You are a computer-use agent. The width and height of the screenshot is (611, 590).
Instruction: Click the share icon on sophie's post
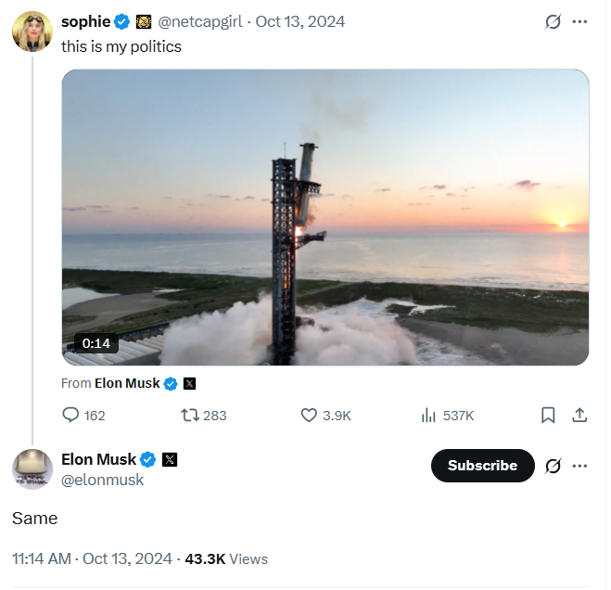click(579, 416)
